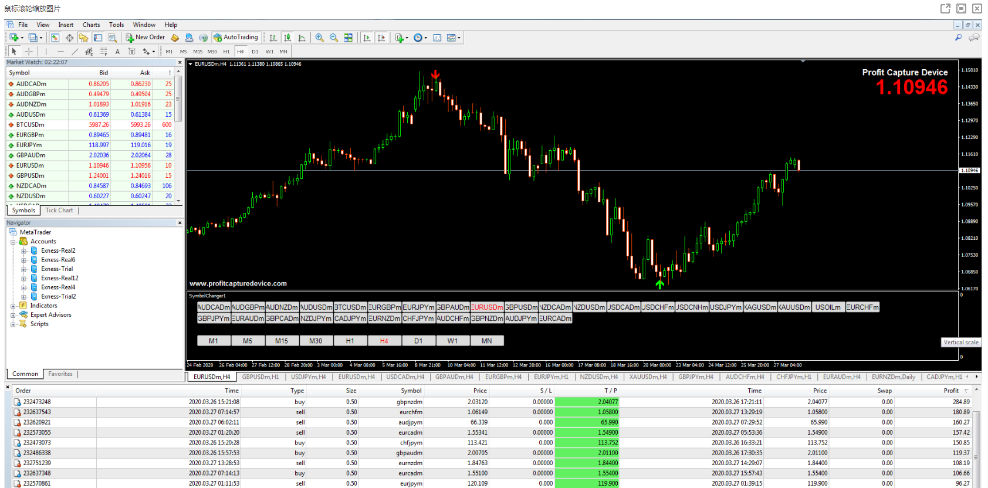988x488 pixels.
Task: Switch chart to H1 timeframe in toolbar
Action: [226, 52]
